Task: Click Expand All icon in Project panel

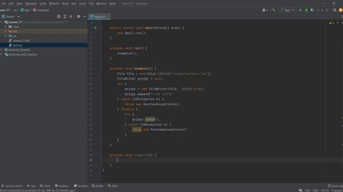Action: [x=65, y=17]
